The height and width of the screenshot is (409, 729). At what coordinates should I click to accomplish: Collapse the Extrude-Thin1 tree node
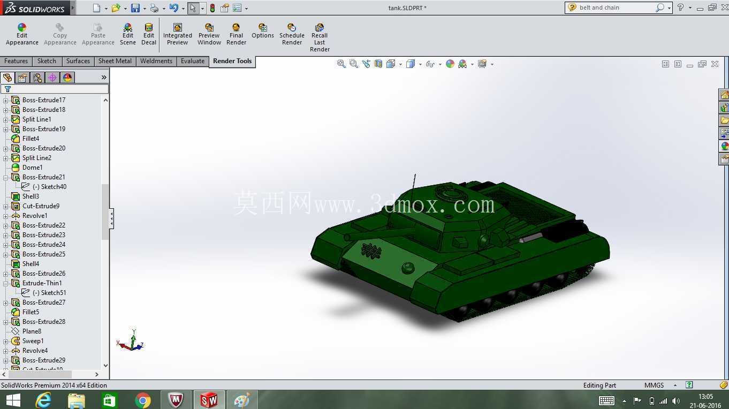click(x=6, y=283)
